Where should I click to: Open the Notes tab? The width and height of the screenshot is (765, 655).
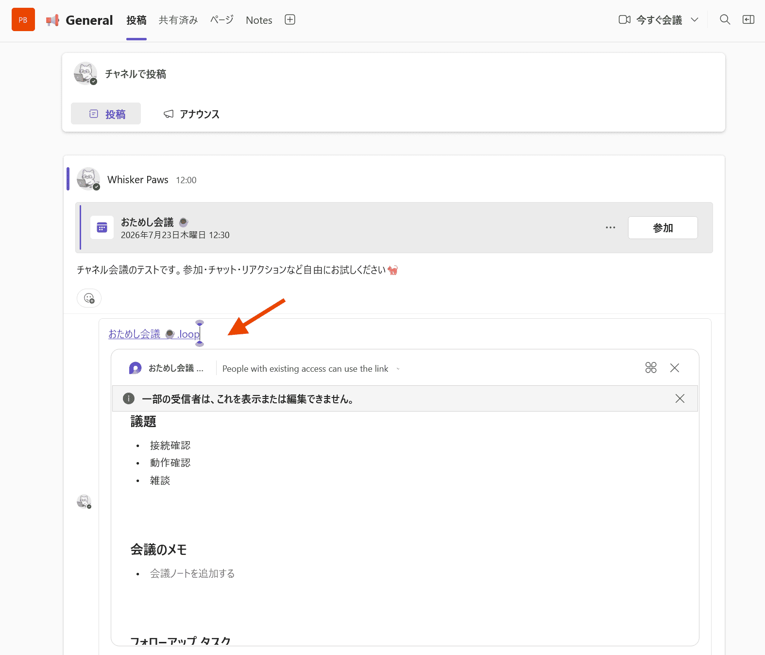click(x=259, y=20)
